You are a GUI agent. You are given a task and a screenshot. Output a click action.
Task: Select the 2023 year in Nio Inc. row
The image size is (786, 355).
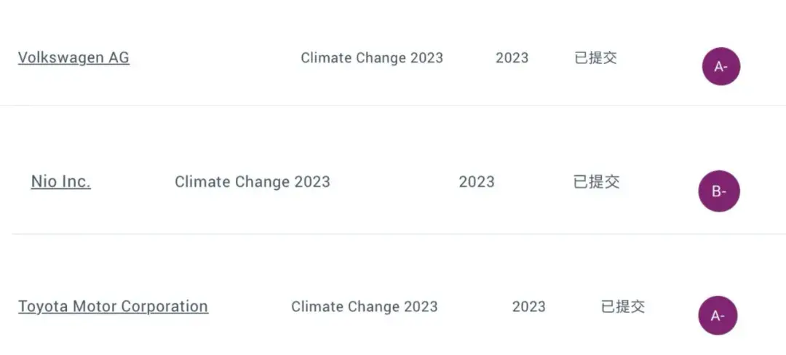[477, 181]
